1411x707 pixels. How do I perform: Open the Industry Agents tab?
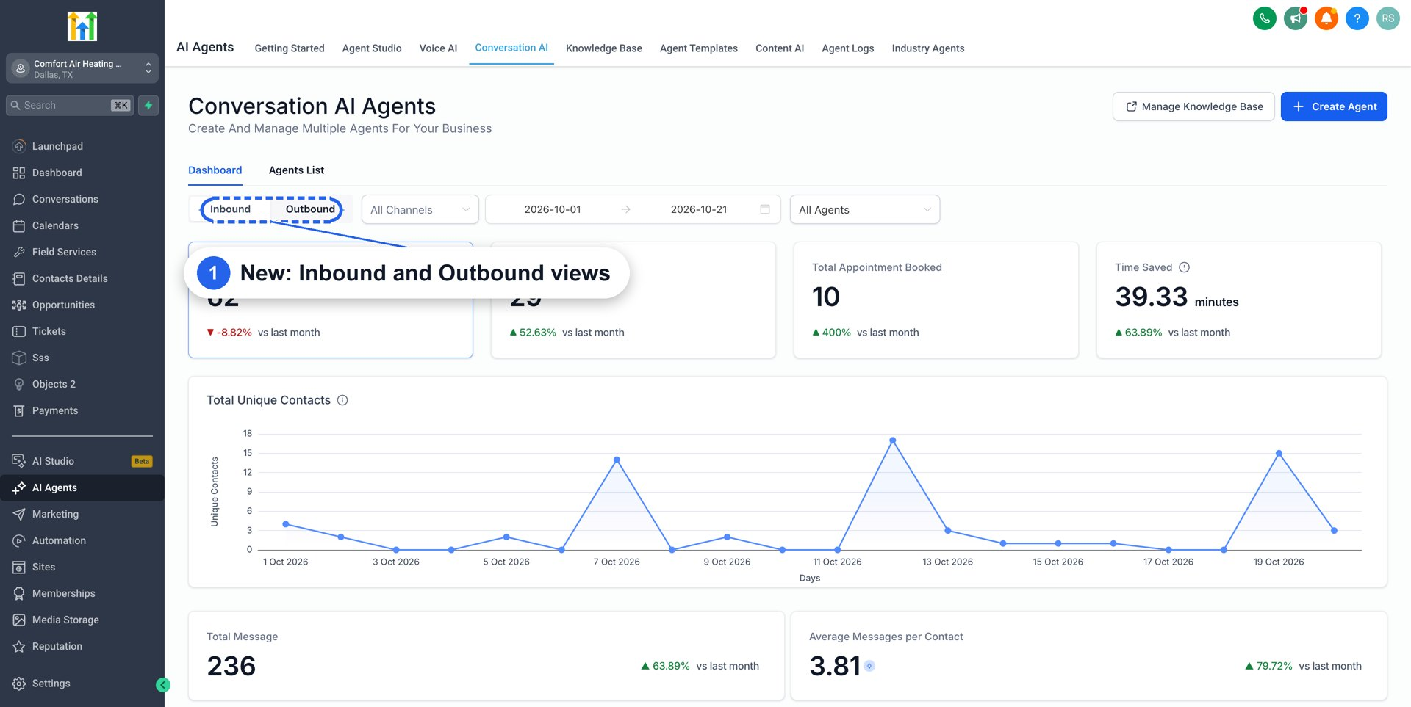click(x=927, y=48)
